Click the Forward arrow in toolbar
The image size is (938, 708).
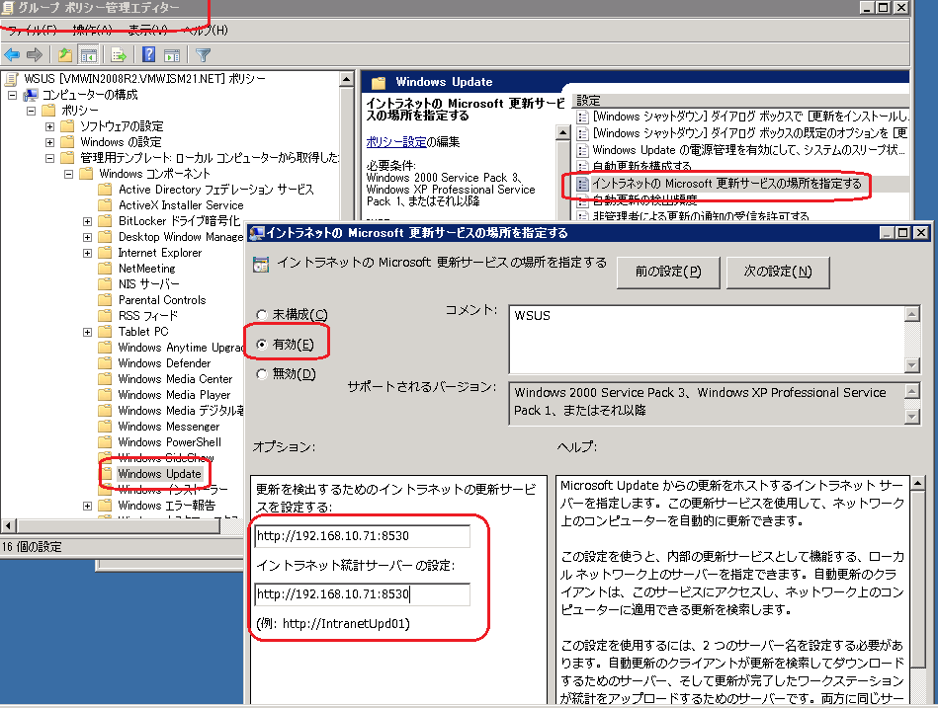pyautogui.click(x=35, y=55)
